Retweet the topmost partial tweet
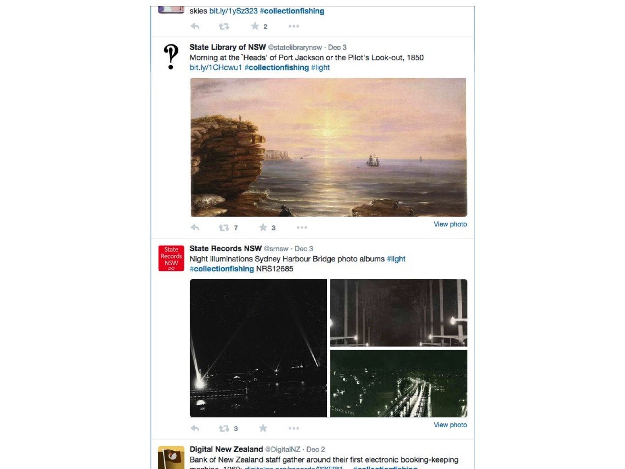625x469 pixels. coord(224,26)
